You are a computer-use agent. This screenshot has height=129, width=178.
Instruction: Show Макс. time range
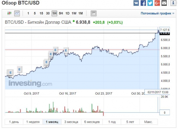[149, 122]
